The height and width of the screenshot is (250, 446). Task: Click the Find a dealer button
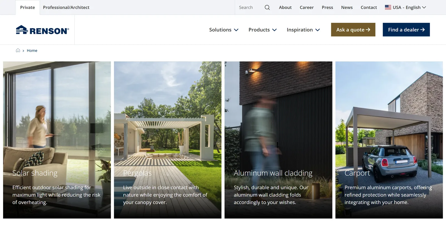click(406, 30)
